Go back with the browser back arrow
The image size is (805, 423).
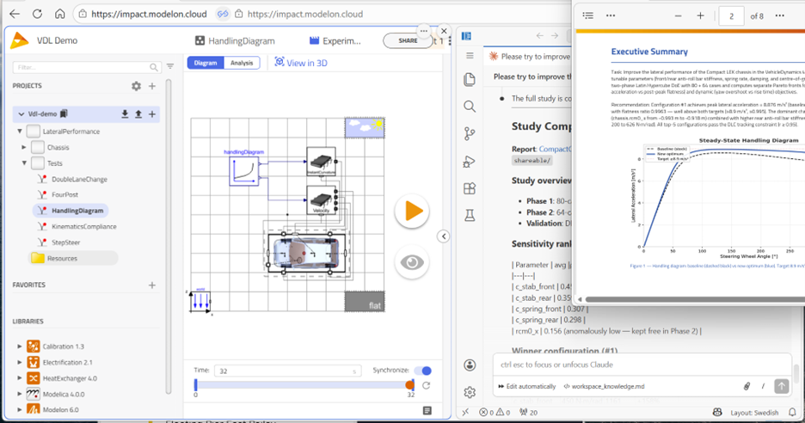15,14
